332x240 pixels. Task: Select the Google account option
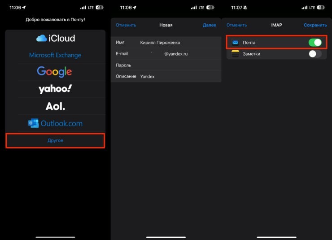point(55,71)
